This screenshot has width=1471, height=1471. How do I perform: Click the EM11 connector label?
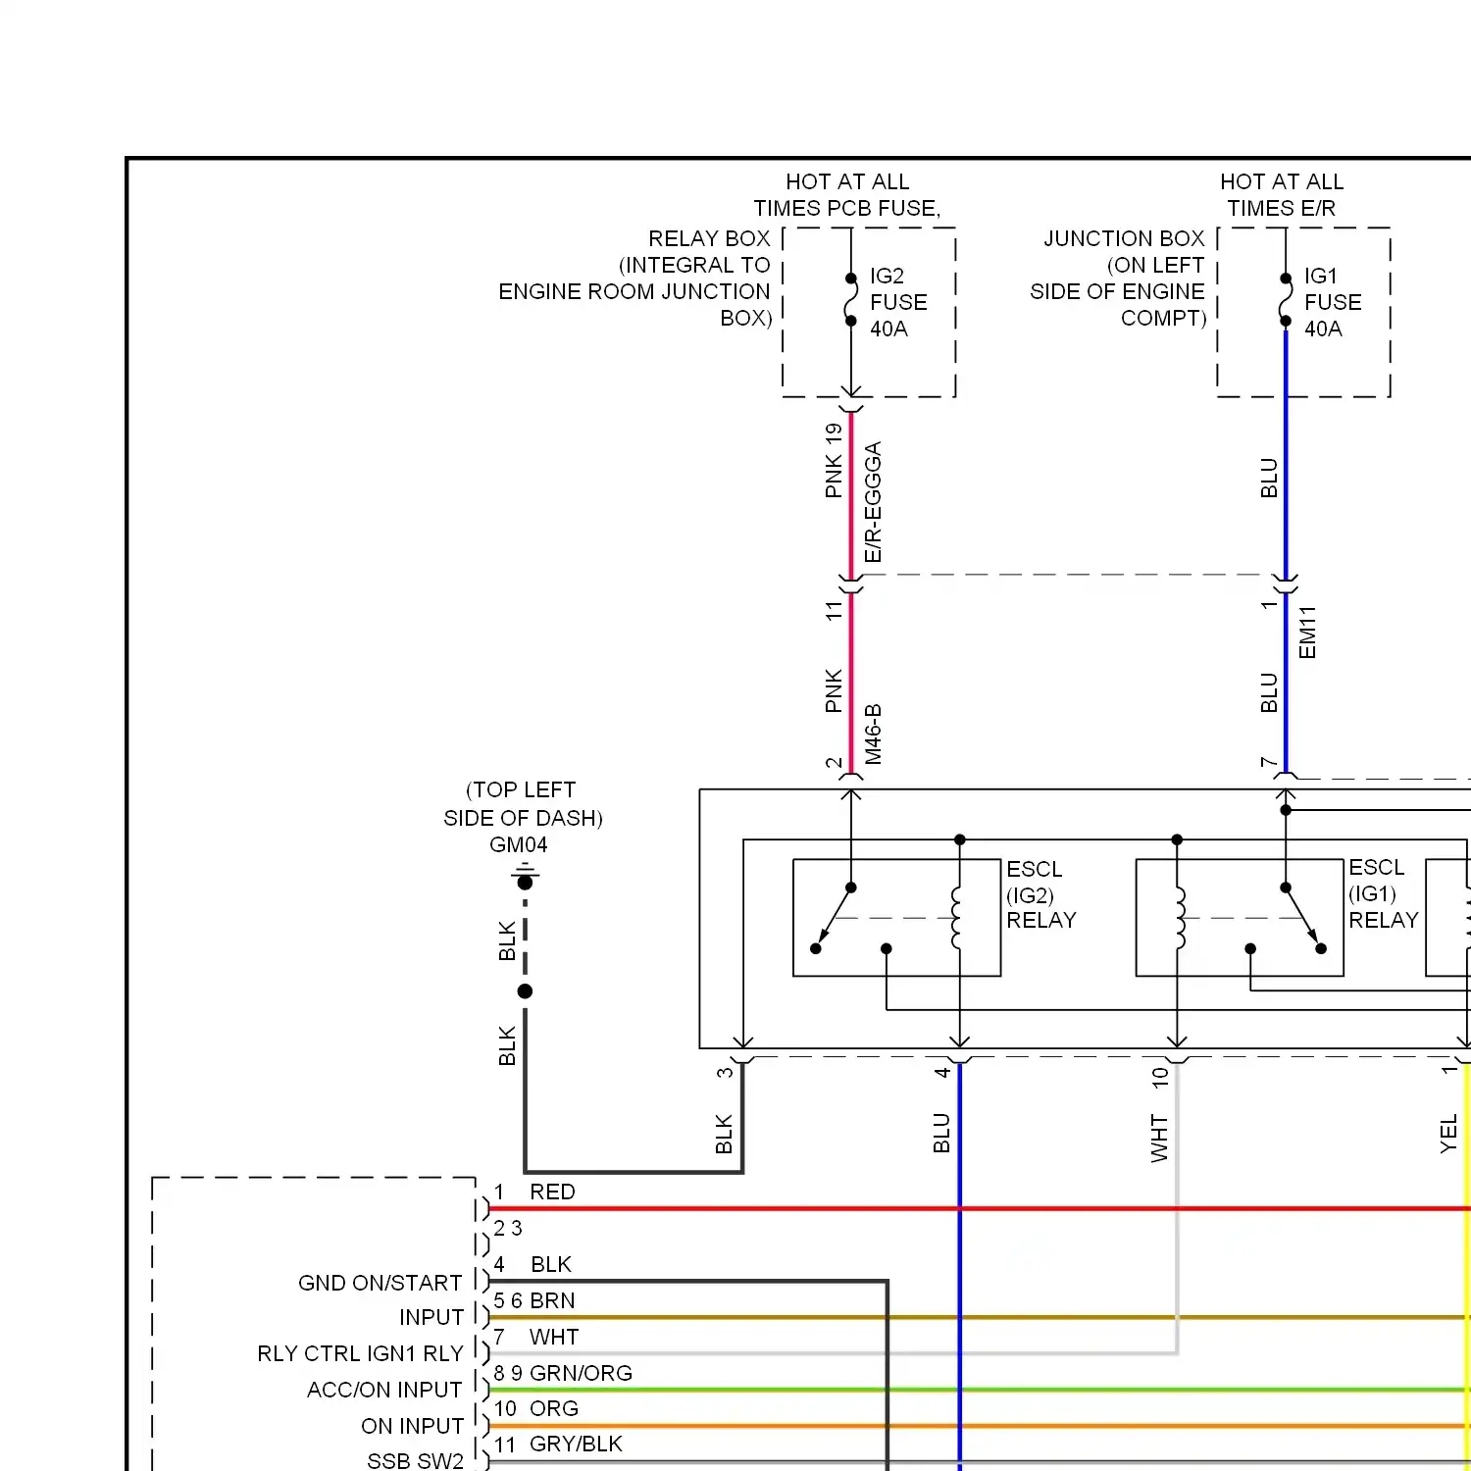click(1307, 633)
